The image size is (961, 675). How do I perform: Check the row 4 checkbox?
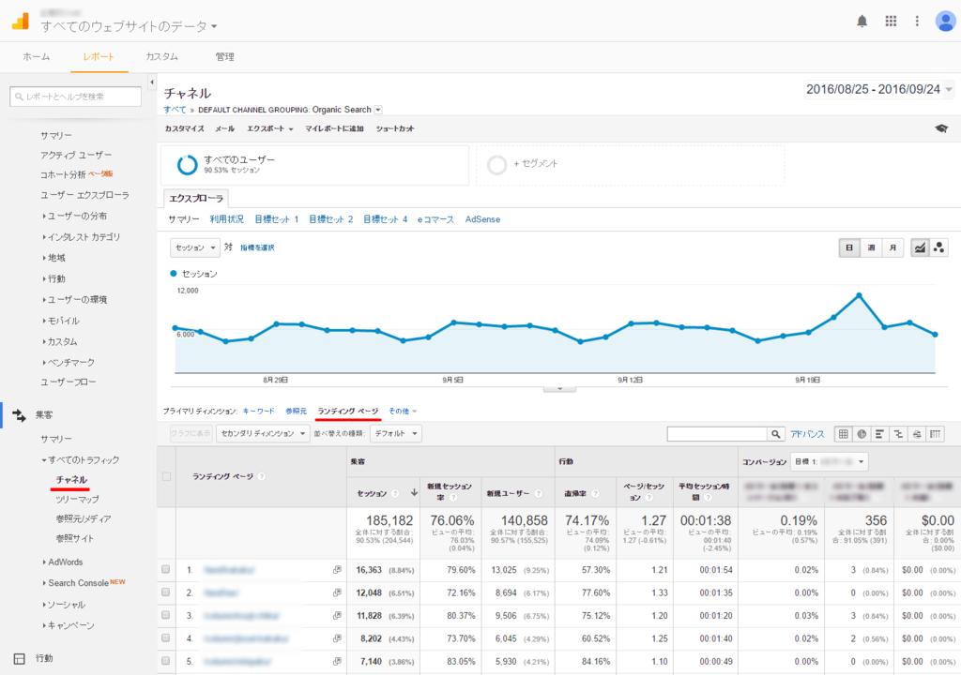[x=165, y=638]
